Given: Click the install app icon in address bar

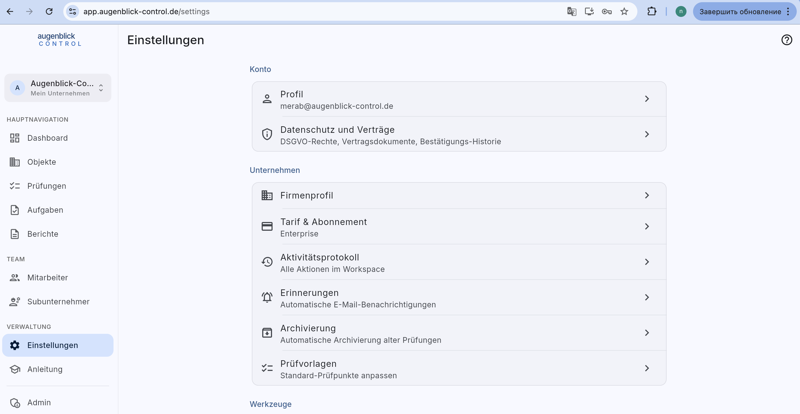Looking at the screenshot, I should (x=589, y=11).
